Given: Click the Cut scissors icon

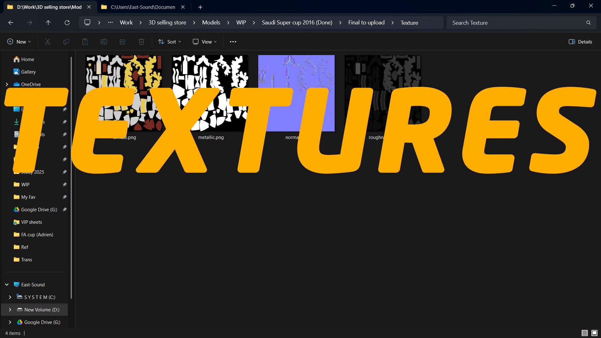Looking at the screenshot, I should tap(48, 42).
